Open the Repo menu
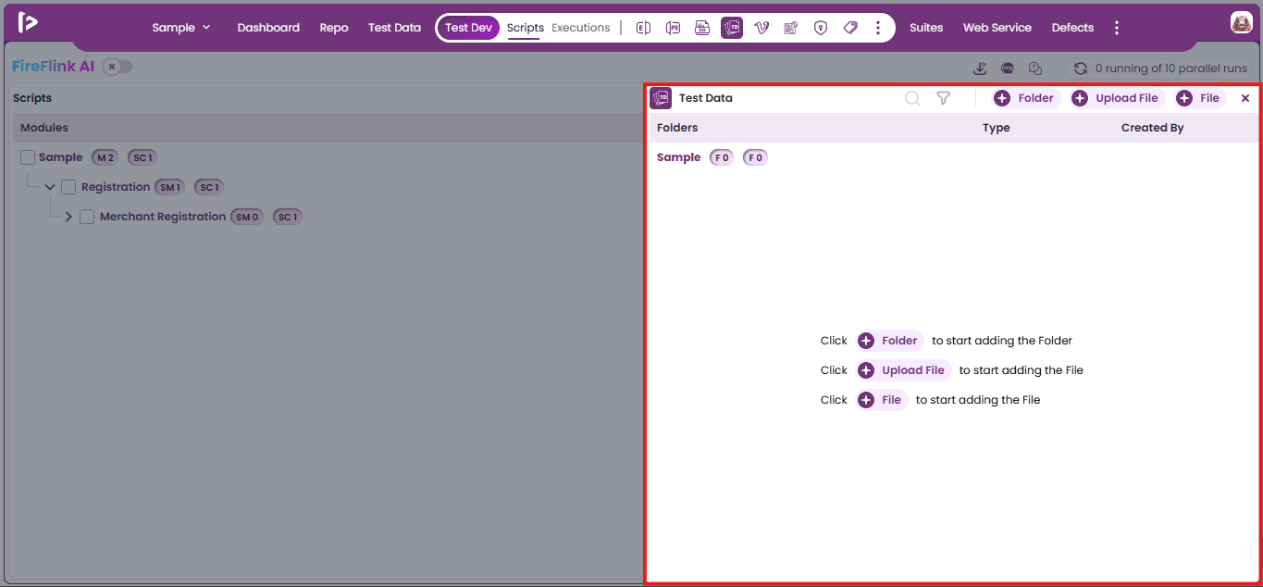 pyautogui.click(x=334, y=28)
